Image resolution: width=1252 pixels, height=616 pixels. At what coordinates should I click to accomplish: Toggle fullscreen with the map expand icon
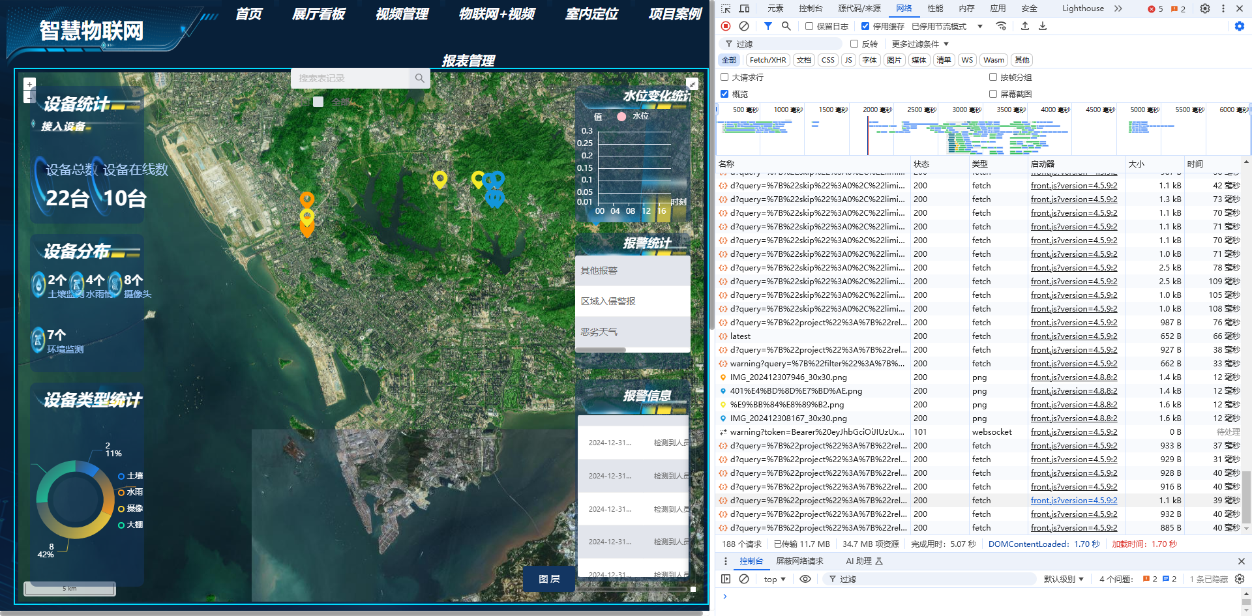coord(693,84)
